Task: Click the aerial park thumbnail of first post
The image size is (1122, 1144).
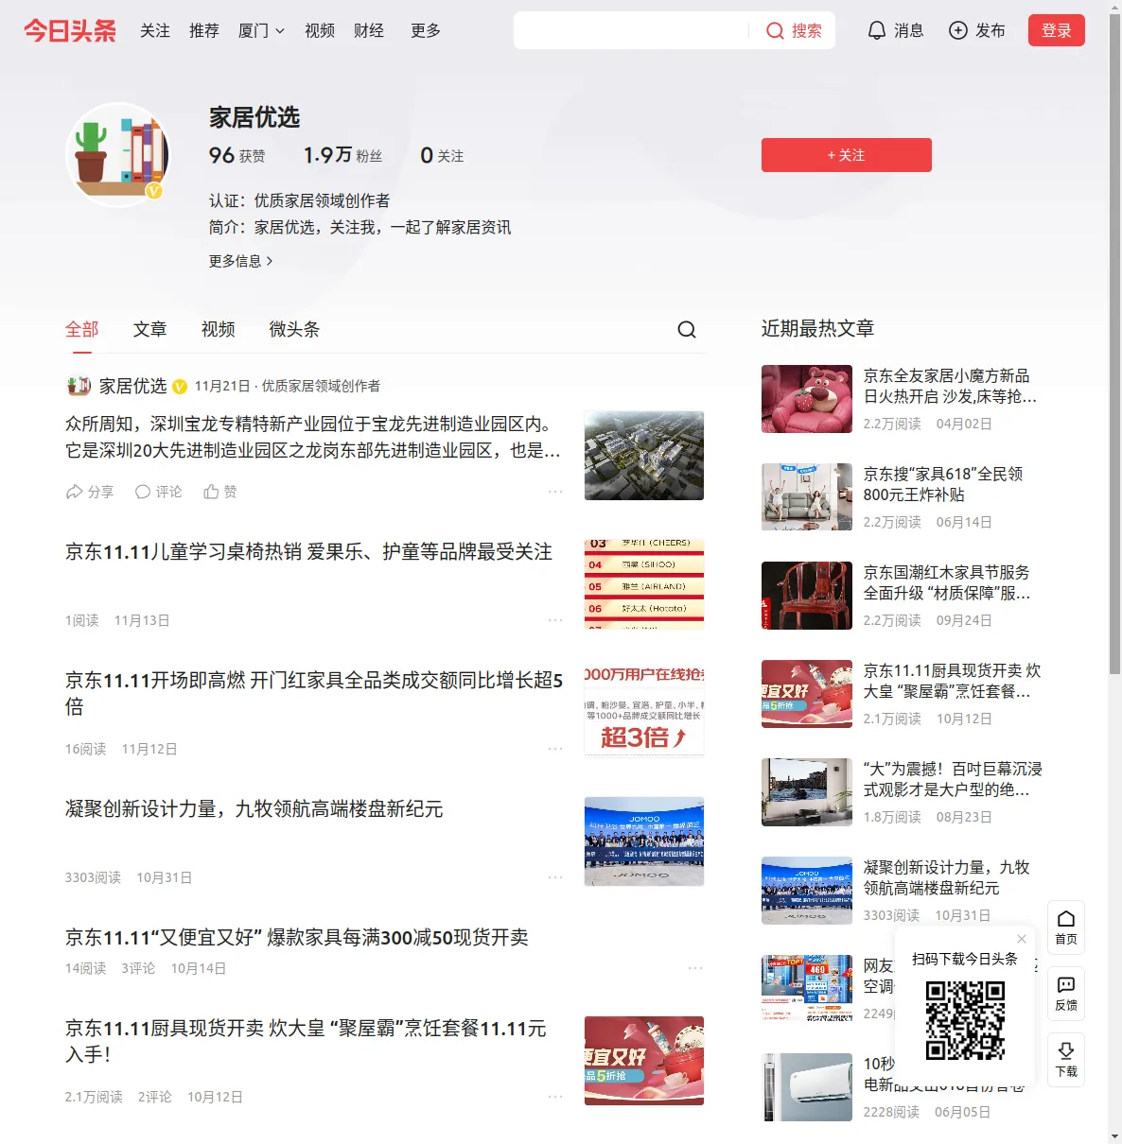Action: click(x=644, y=456)
